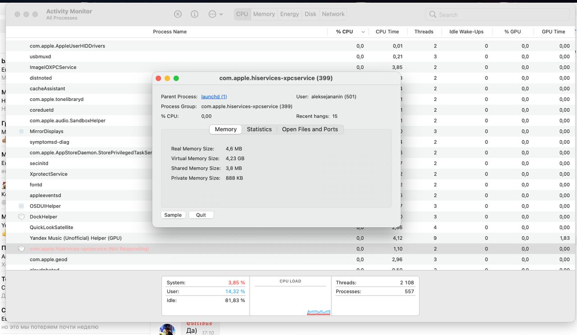Switch to the Network tab
The height and width of the screenshot is (335, 577).
[333, 14]
